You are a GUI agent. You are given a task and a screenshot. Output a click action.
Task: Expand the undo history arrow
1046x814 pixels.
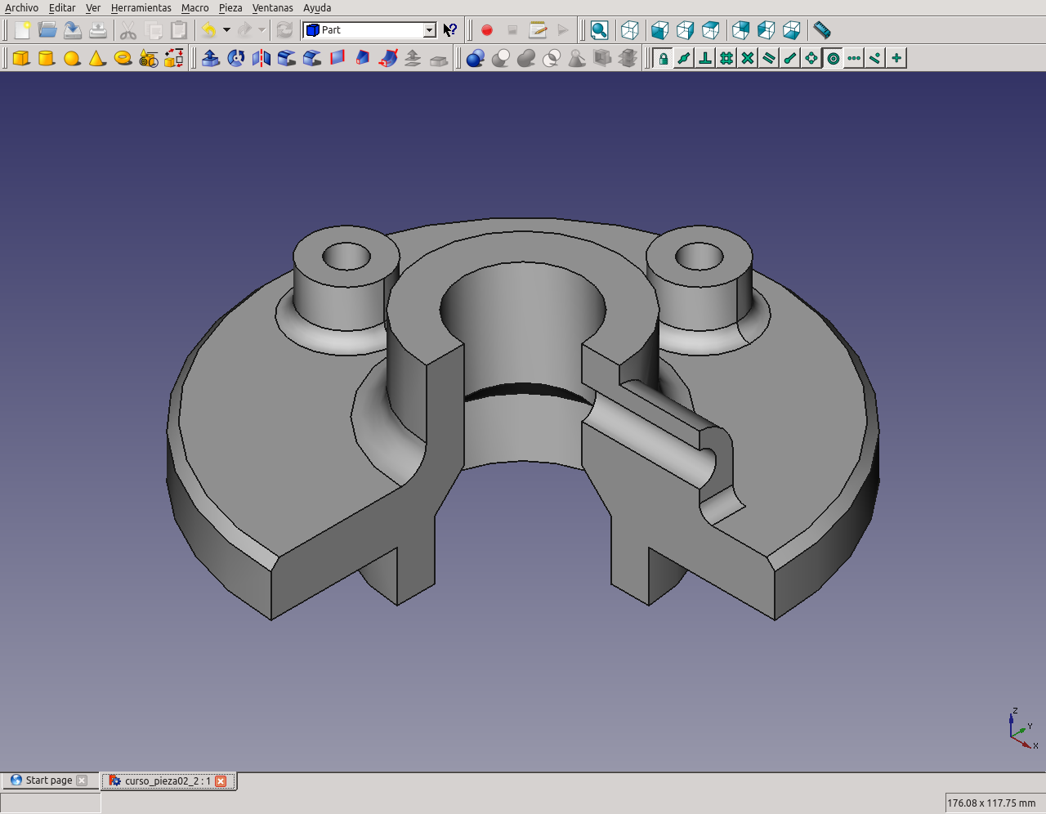click(226, 30)
